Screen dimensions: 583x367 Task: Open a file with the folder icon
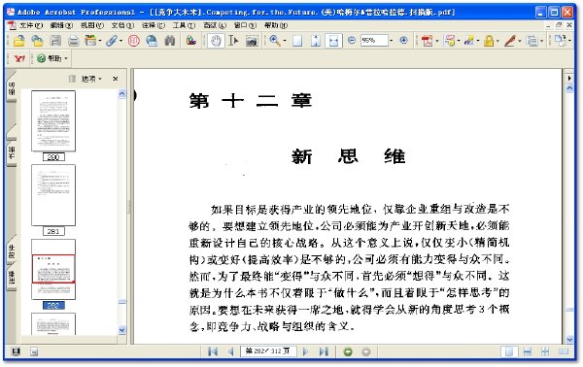[19, 41]
